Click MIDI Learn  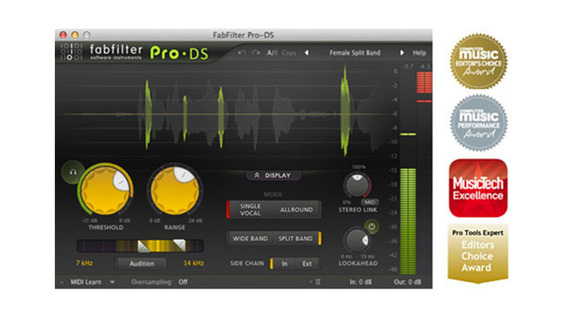[x=86, y=282]
